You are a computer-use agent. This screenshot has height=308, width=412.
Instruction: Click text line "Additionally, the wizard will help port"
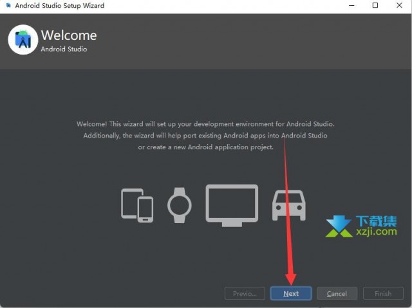[x=205, y=136]
